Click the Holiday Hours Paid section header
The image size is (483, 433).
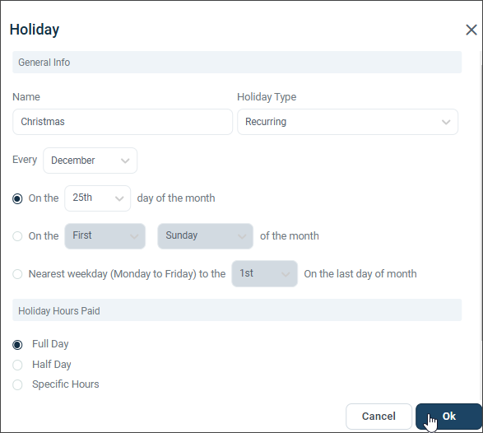[237, 310]
